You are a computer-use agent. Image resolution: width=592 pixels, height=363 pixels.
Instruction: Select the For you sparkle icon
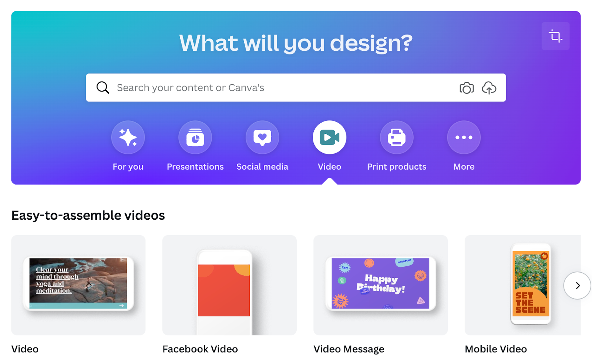(x=128, y=137)
